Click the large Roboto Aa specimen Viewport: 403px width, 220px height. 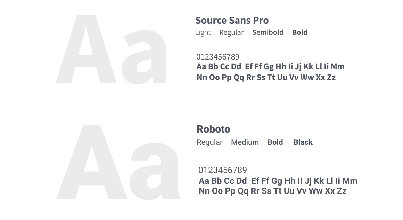click(118, 162)
